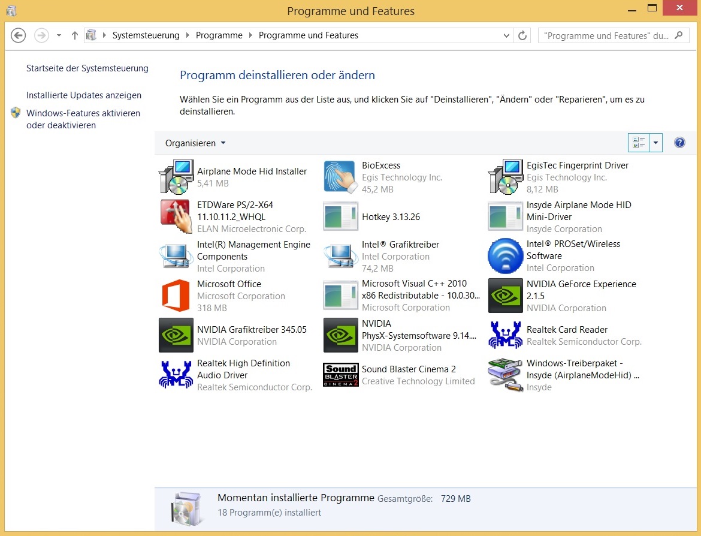Open Installierte Updates anzeigen link
Viewport: 701px width, 536px height.
click(84, 95)
